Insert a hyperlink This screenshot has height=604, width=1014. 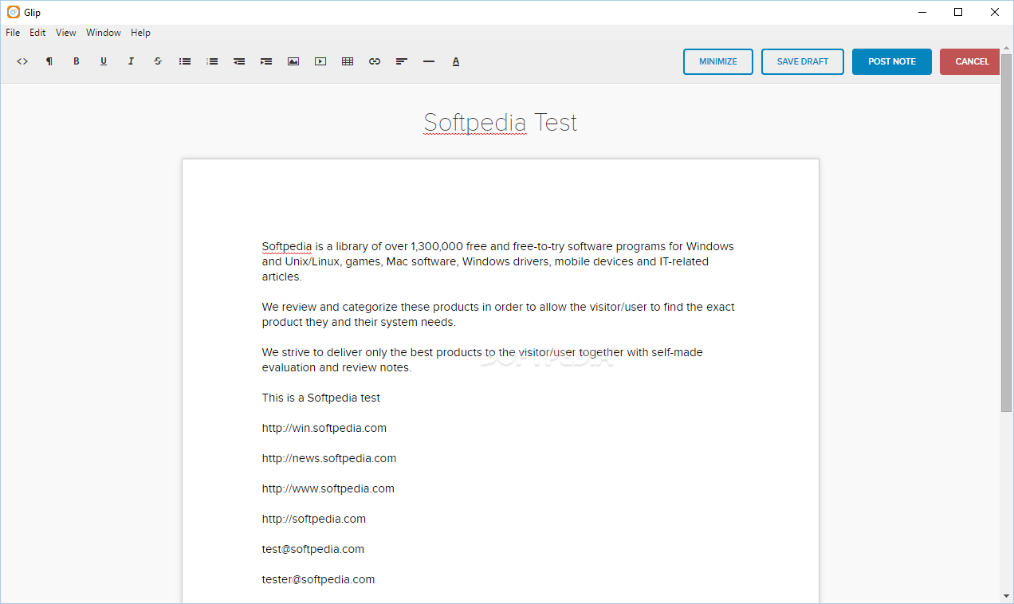(375, 61)
